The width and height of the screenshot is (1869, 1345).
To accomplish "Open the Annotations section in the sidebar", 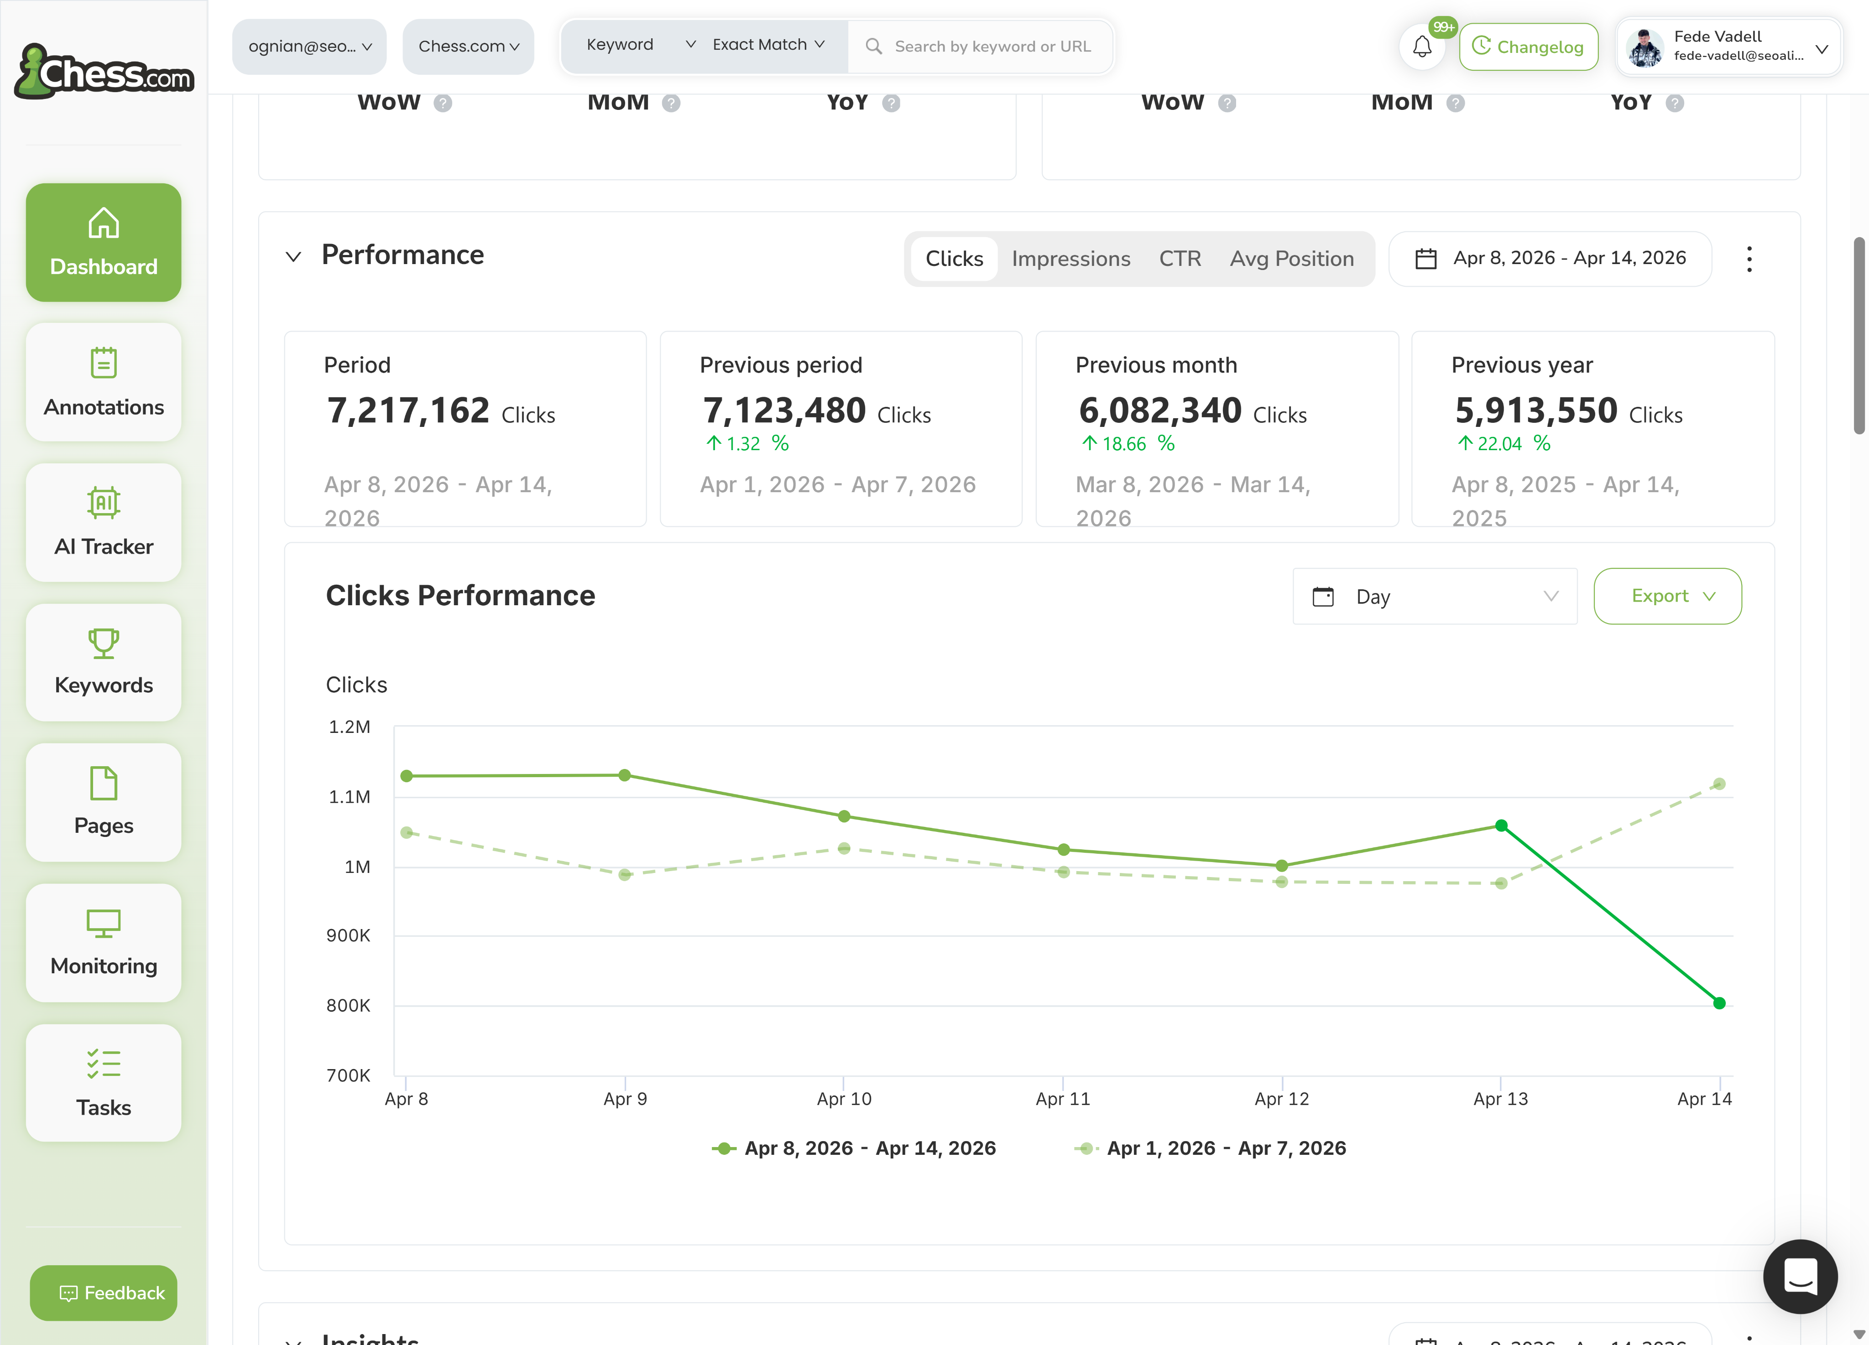I will (103, 381).
